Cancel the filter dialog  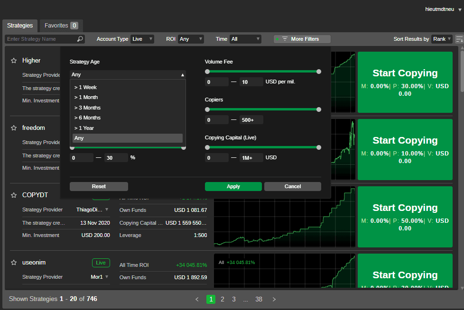click(x=293, y=186)
